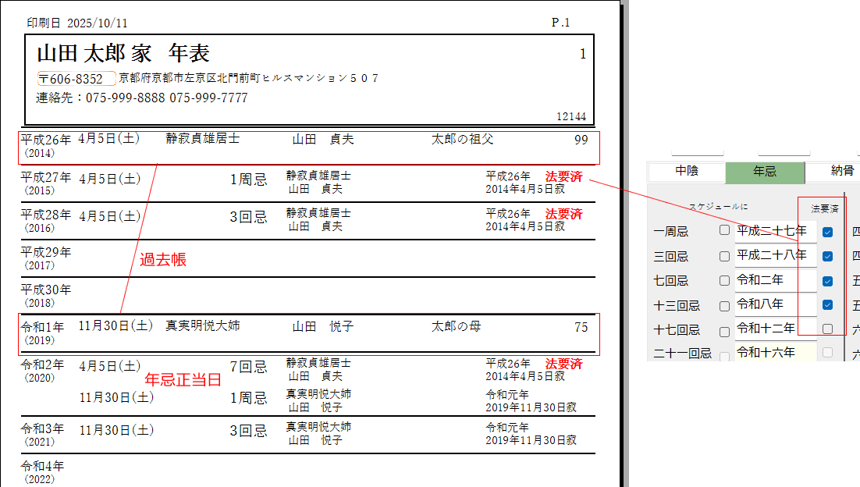The width and height of the screenshot is (860, 487).
Task: Clear the 法要済 checkbox for 十三回忌
Action: (827, 305)
